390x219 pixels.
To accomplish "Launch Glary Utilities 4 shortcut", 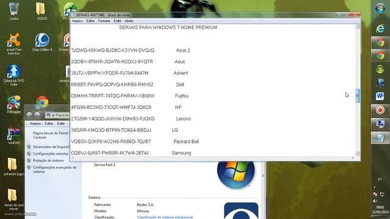I will pyautogui.click(x=42, y=42).
